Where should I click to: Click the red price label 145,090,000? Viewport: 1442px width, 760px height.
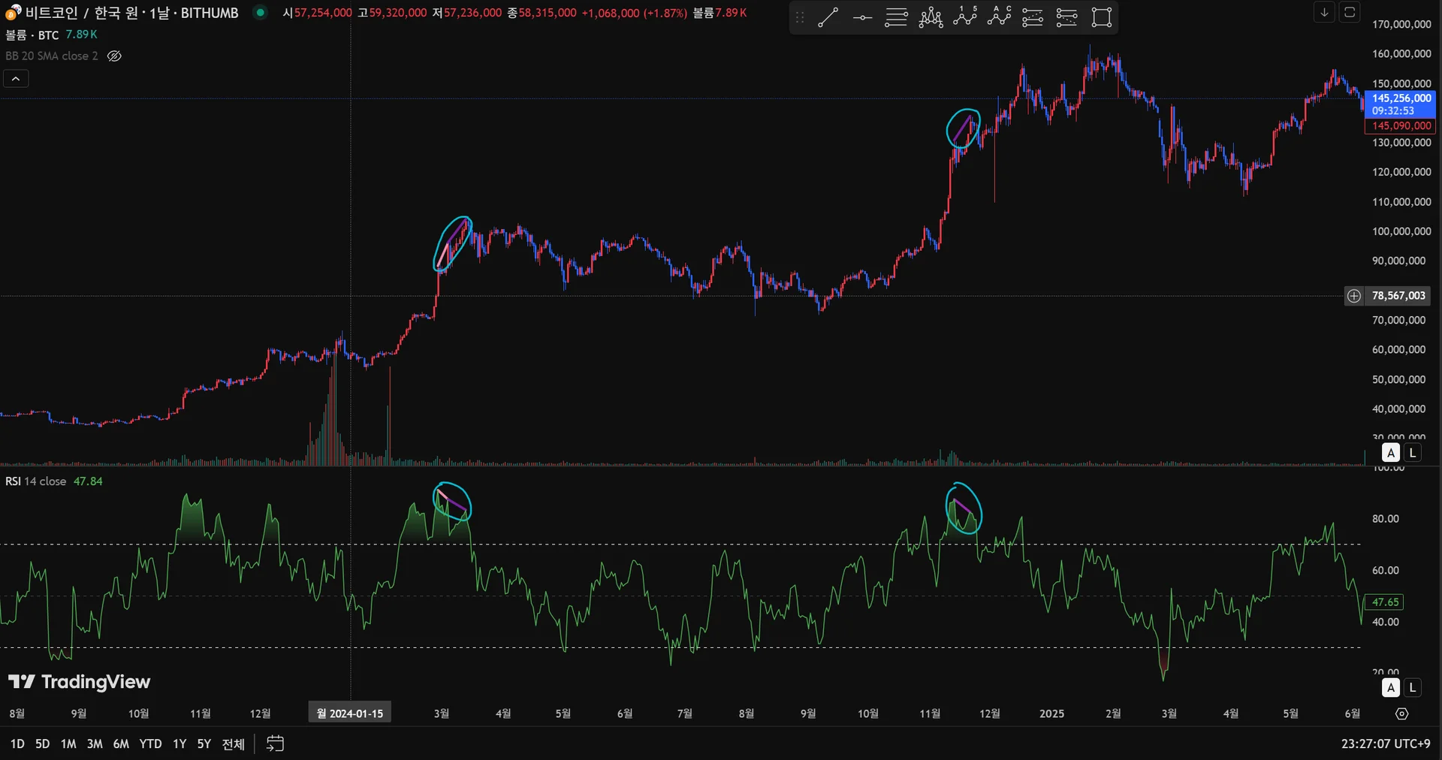coord(1401,126)
